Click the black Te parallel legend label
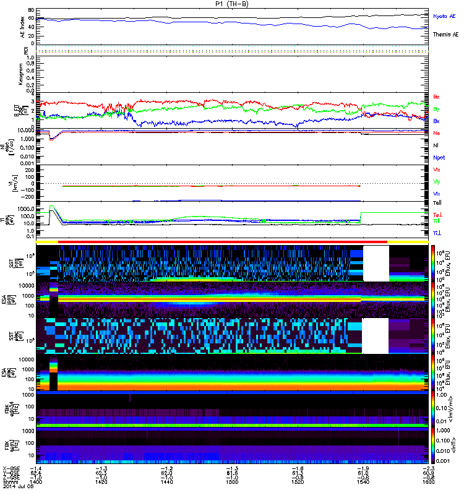The height and width of the screenshot is (495, 464). (x=437, y=203)
